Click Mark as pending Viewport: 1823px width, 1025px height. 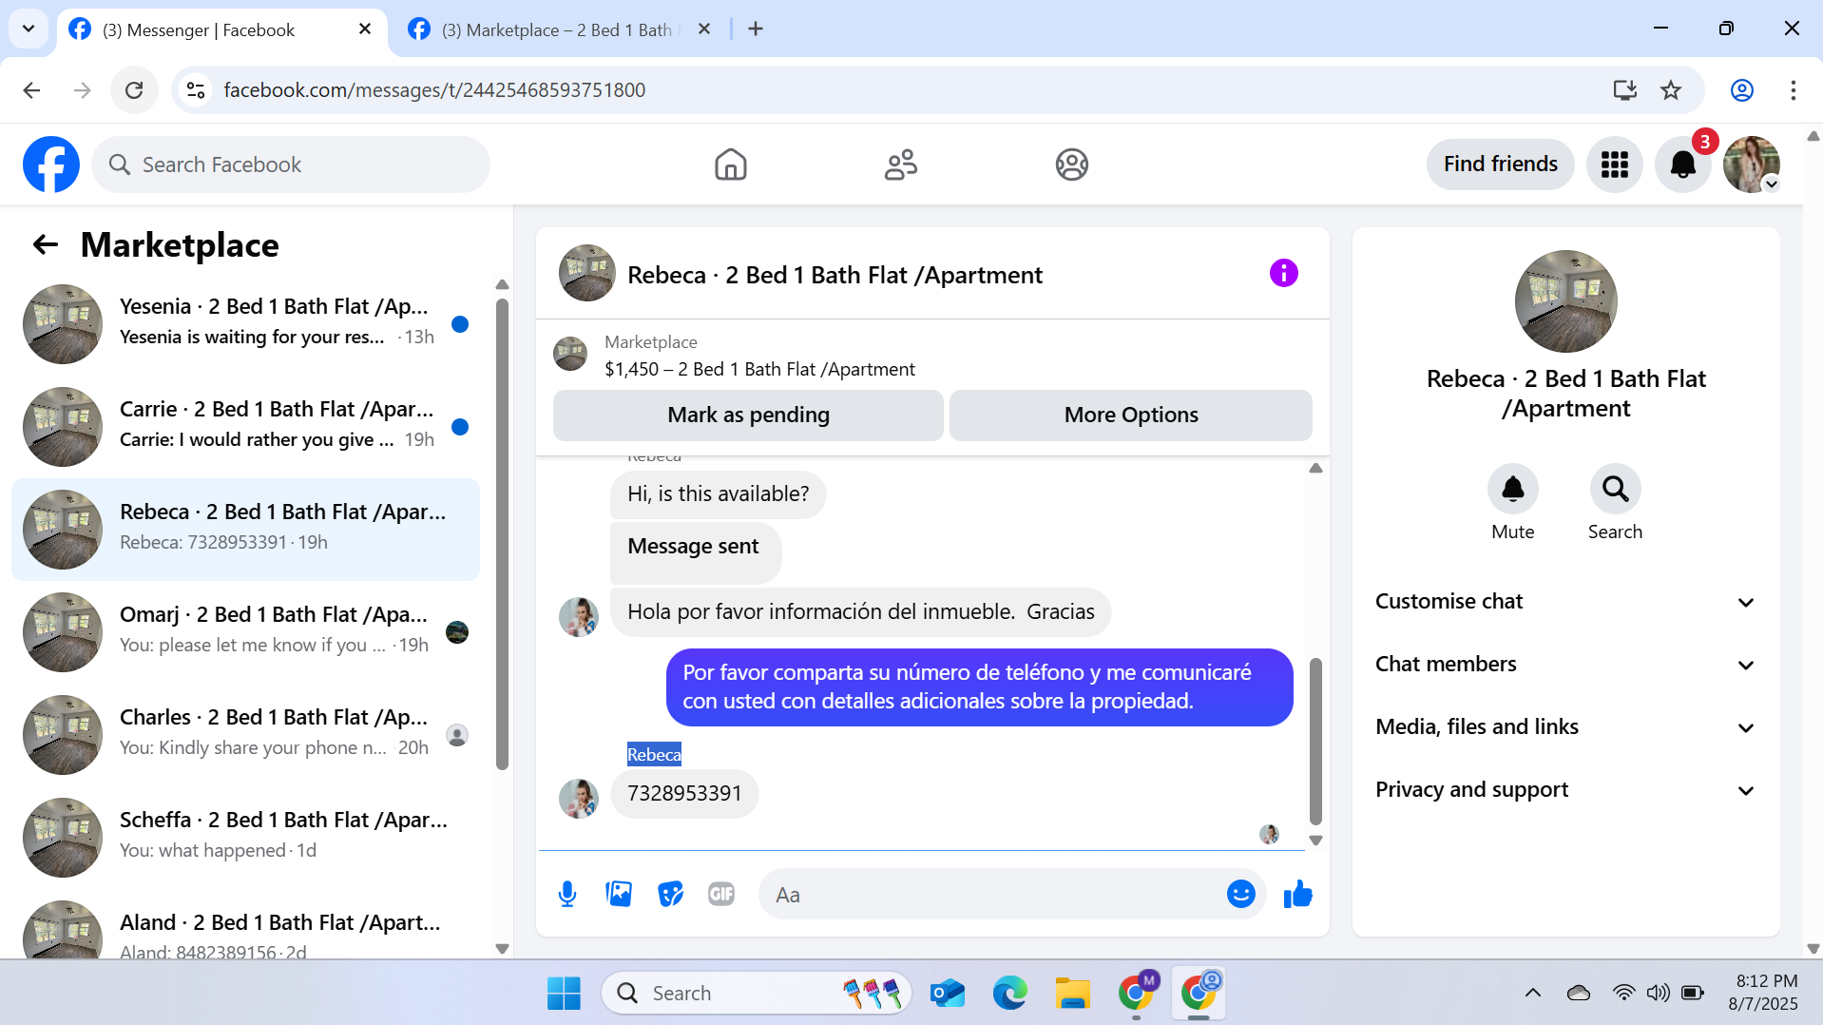tap(748, 416)
